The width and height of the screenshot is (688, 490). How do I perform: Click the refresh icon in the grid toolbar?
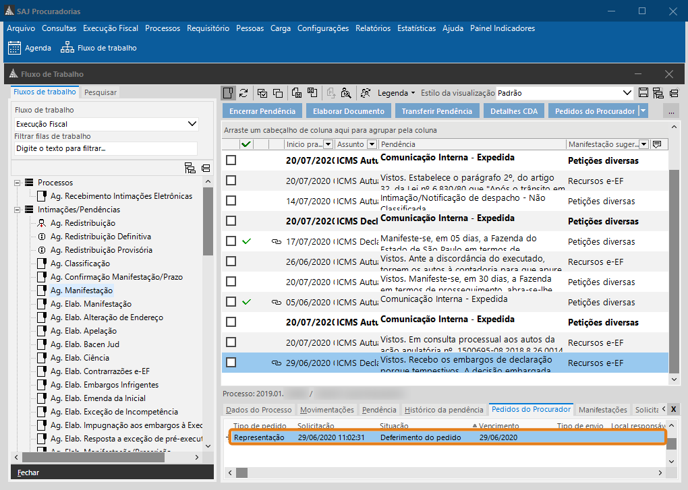[243, 93]
